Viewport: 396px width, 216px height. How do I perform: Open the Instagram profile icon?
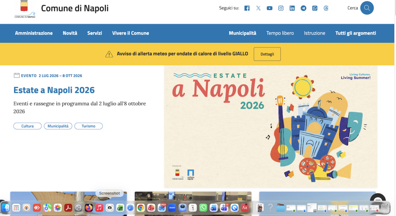281,8
